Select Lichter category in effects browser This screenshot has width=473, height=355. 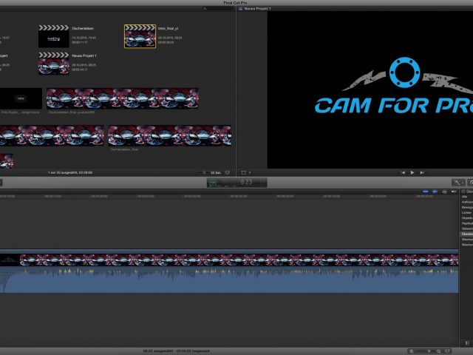pos(466,212)
